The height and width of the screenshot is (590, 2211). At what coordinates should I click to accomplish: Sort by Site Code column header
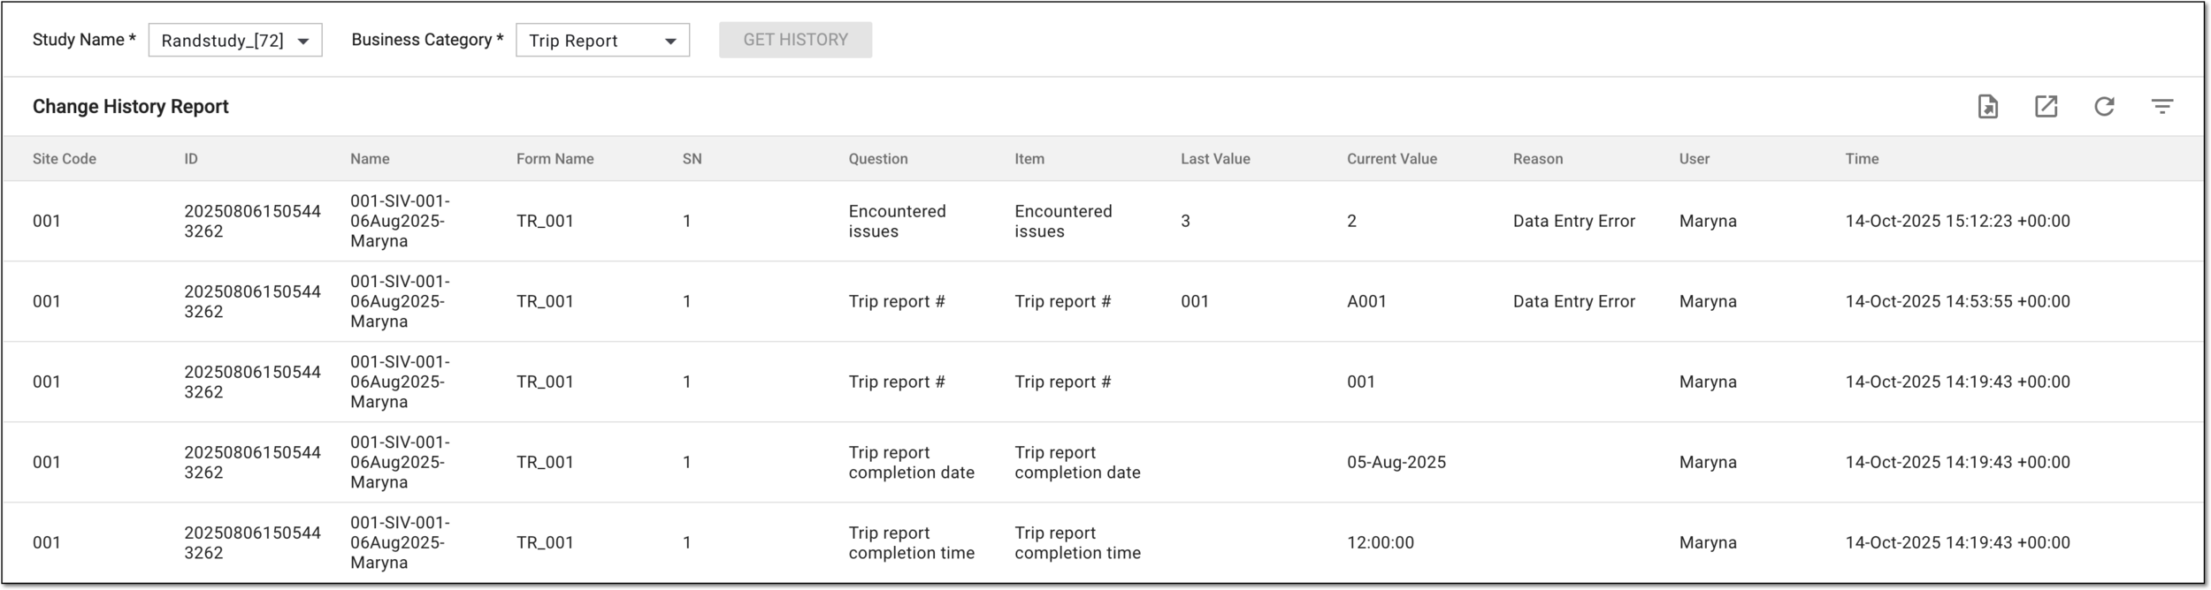65,159
